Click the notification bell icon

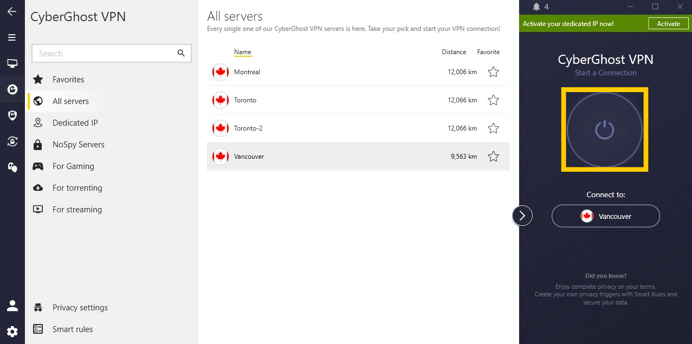click(536, 7)
